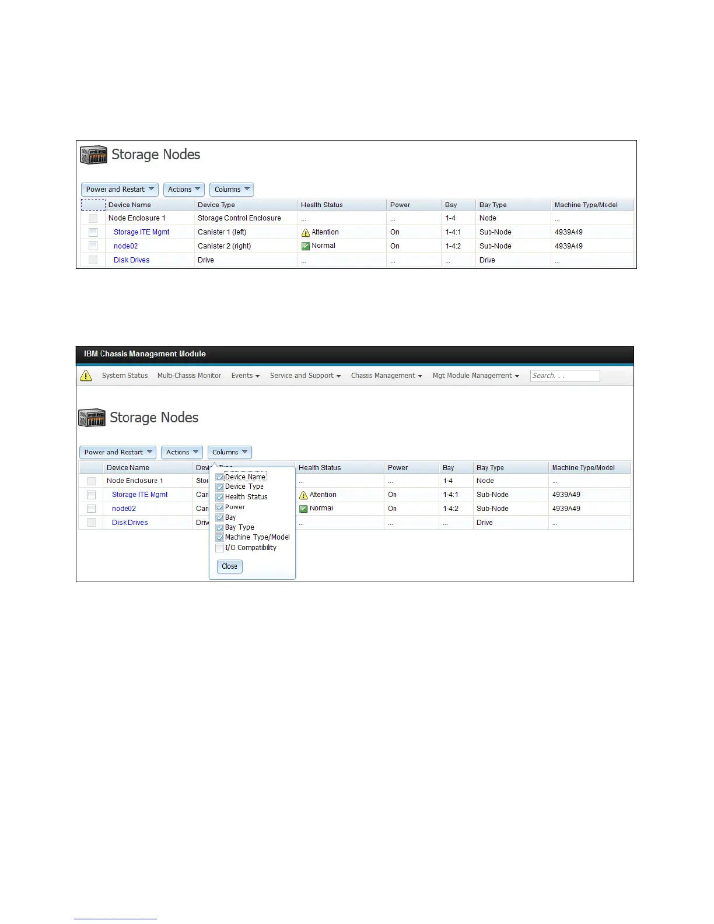The height and width of the screenshot is (924, 714).
Task: Click the Storage Nodes icon in upper panel
Action: pos(93,155)
